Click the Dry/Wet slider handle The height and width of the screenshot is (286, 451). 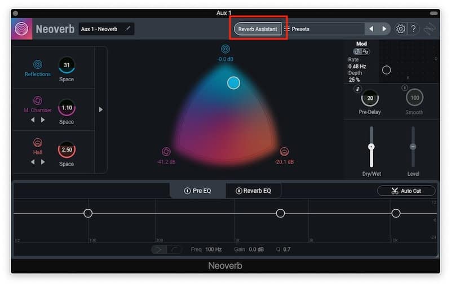click(x=372, y=147)
